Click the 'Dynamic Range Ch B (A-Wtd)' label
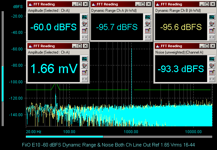The height and width of the screenshot is (150, 217). tap(178, 11)
